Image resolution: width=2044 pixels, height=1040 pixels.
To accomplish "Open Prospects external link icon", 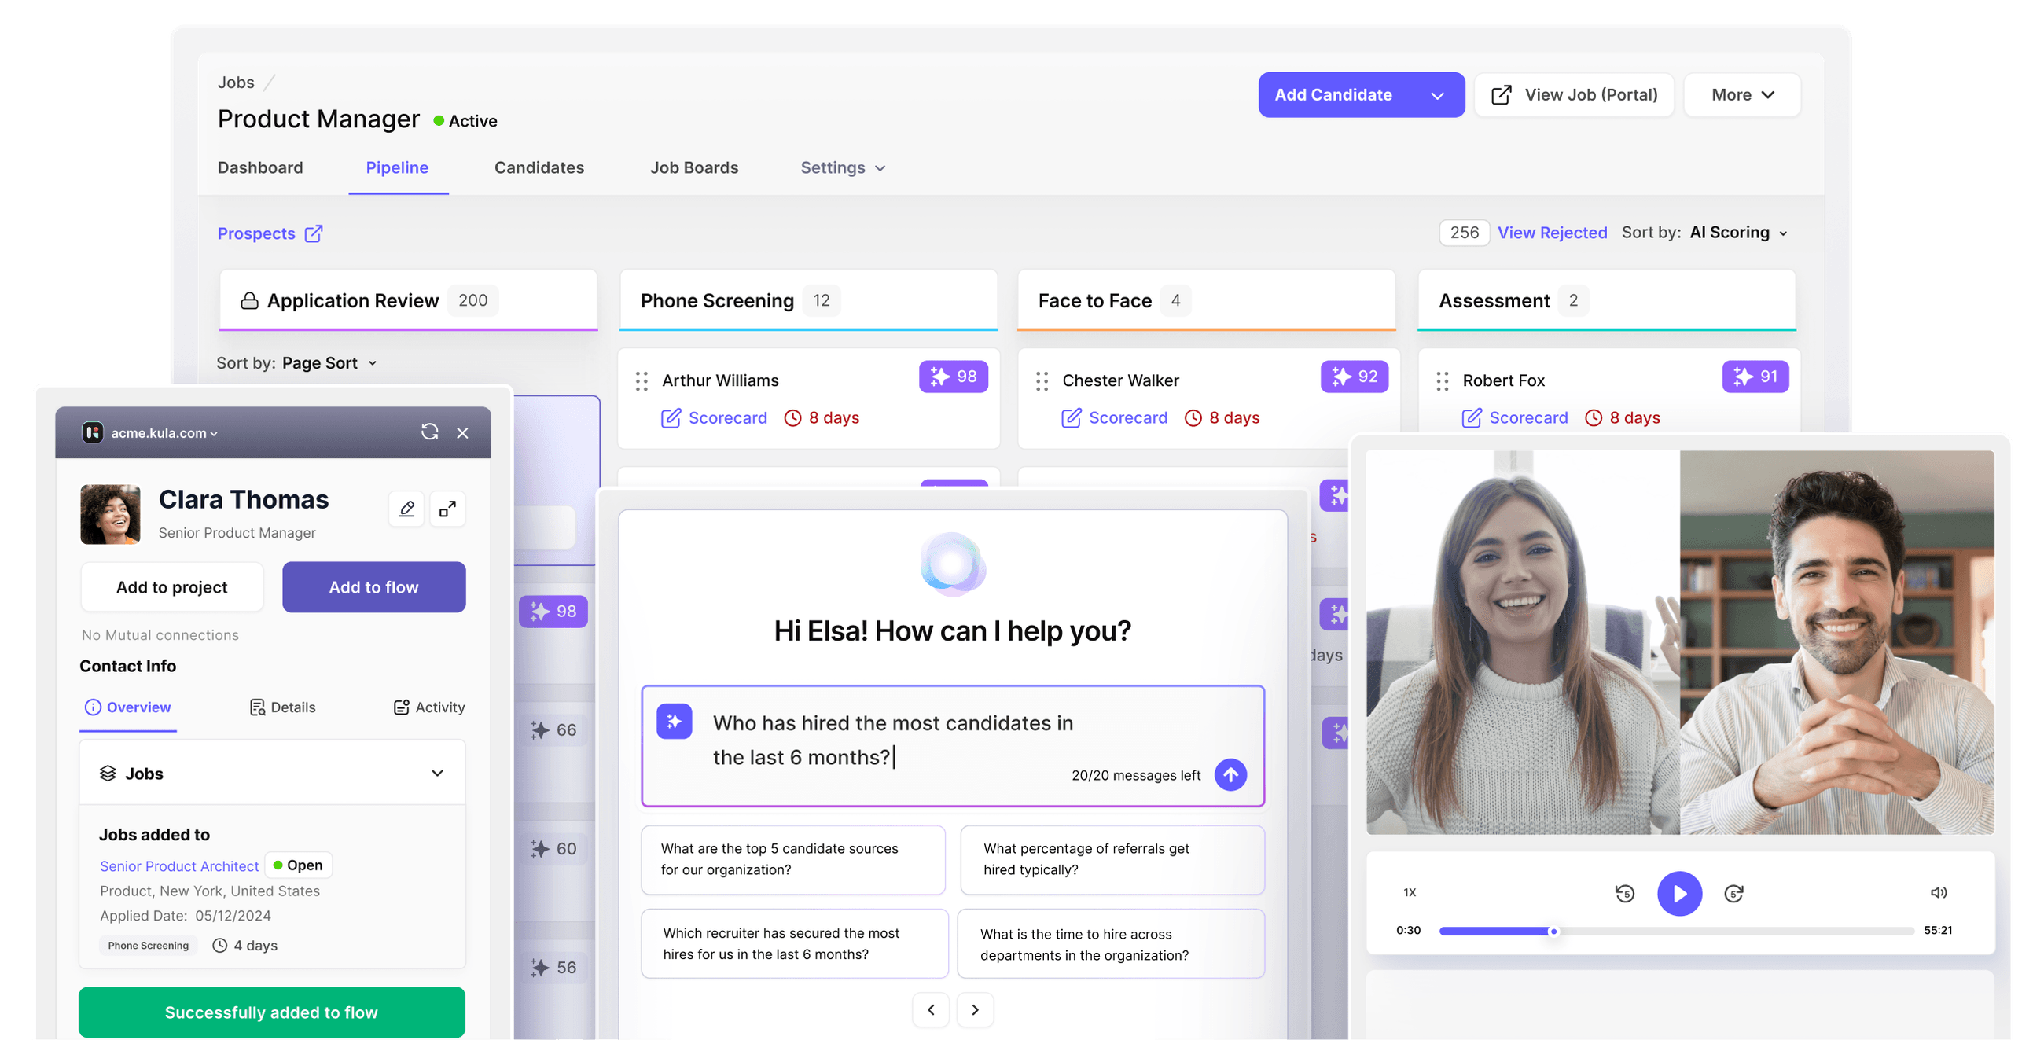I will [x=314, y=233].
